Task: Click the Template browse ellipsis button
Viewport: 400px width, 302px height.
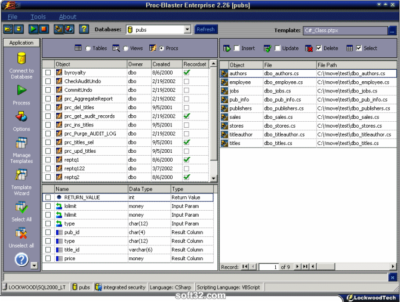Action: [392, 30]
